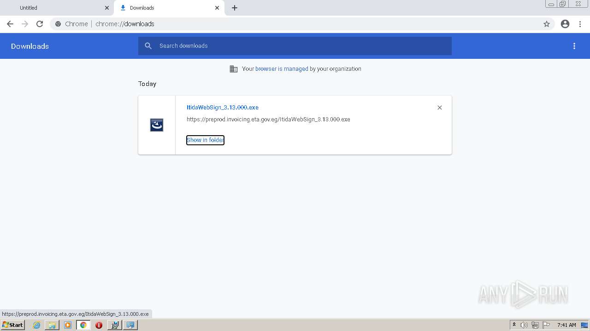
Task: Click the system clock showing 7:41 AM
Action: pos(566,325)
